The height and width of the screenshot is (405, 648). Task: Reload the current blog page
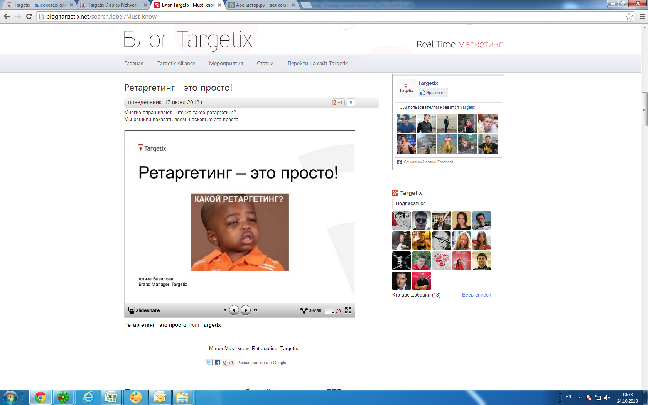click(x=29, y=17)
